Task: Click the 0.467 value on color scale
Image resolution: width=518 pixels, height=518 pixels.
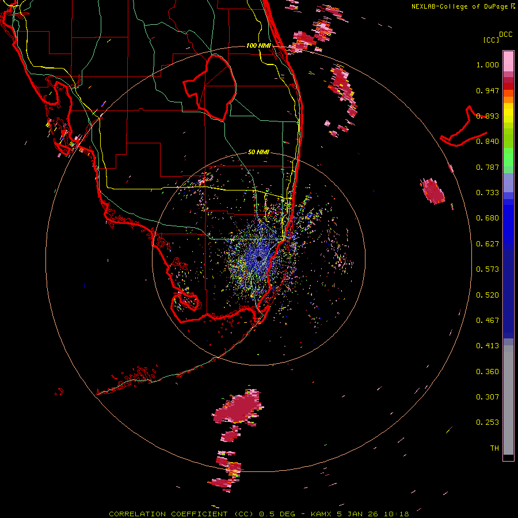Action: pyautogui.click(x=487, y=321)
